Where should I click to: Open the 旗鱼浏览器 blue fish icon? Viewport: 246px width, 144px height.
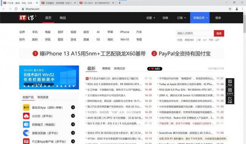pyautogui.click(x=26, y=133)
